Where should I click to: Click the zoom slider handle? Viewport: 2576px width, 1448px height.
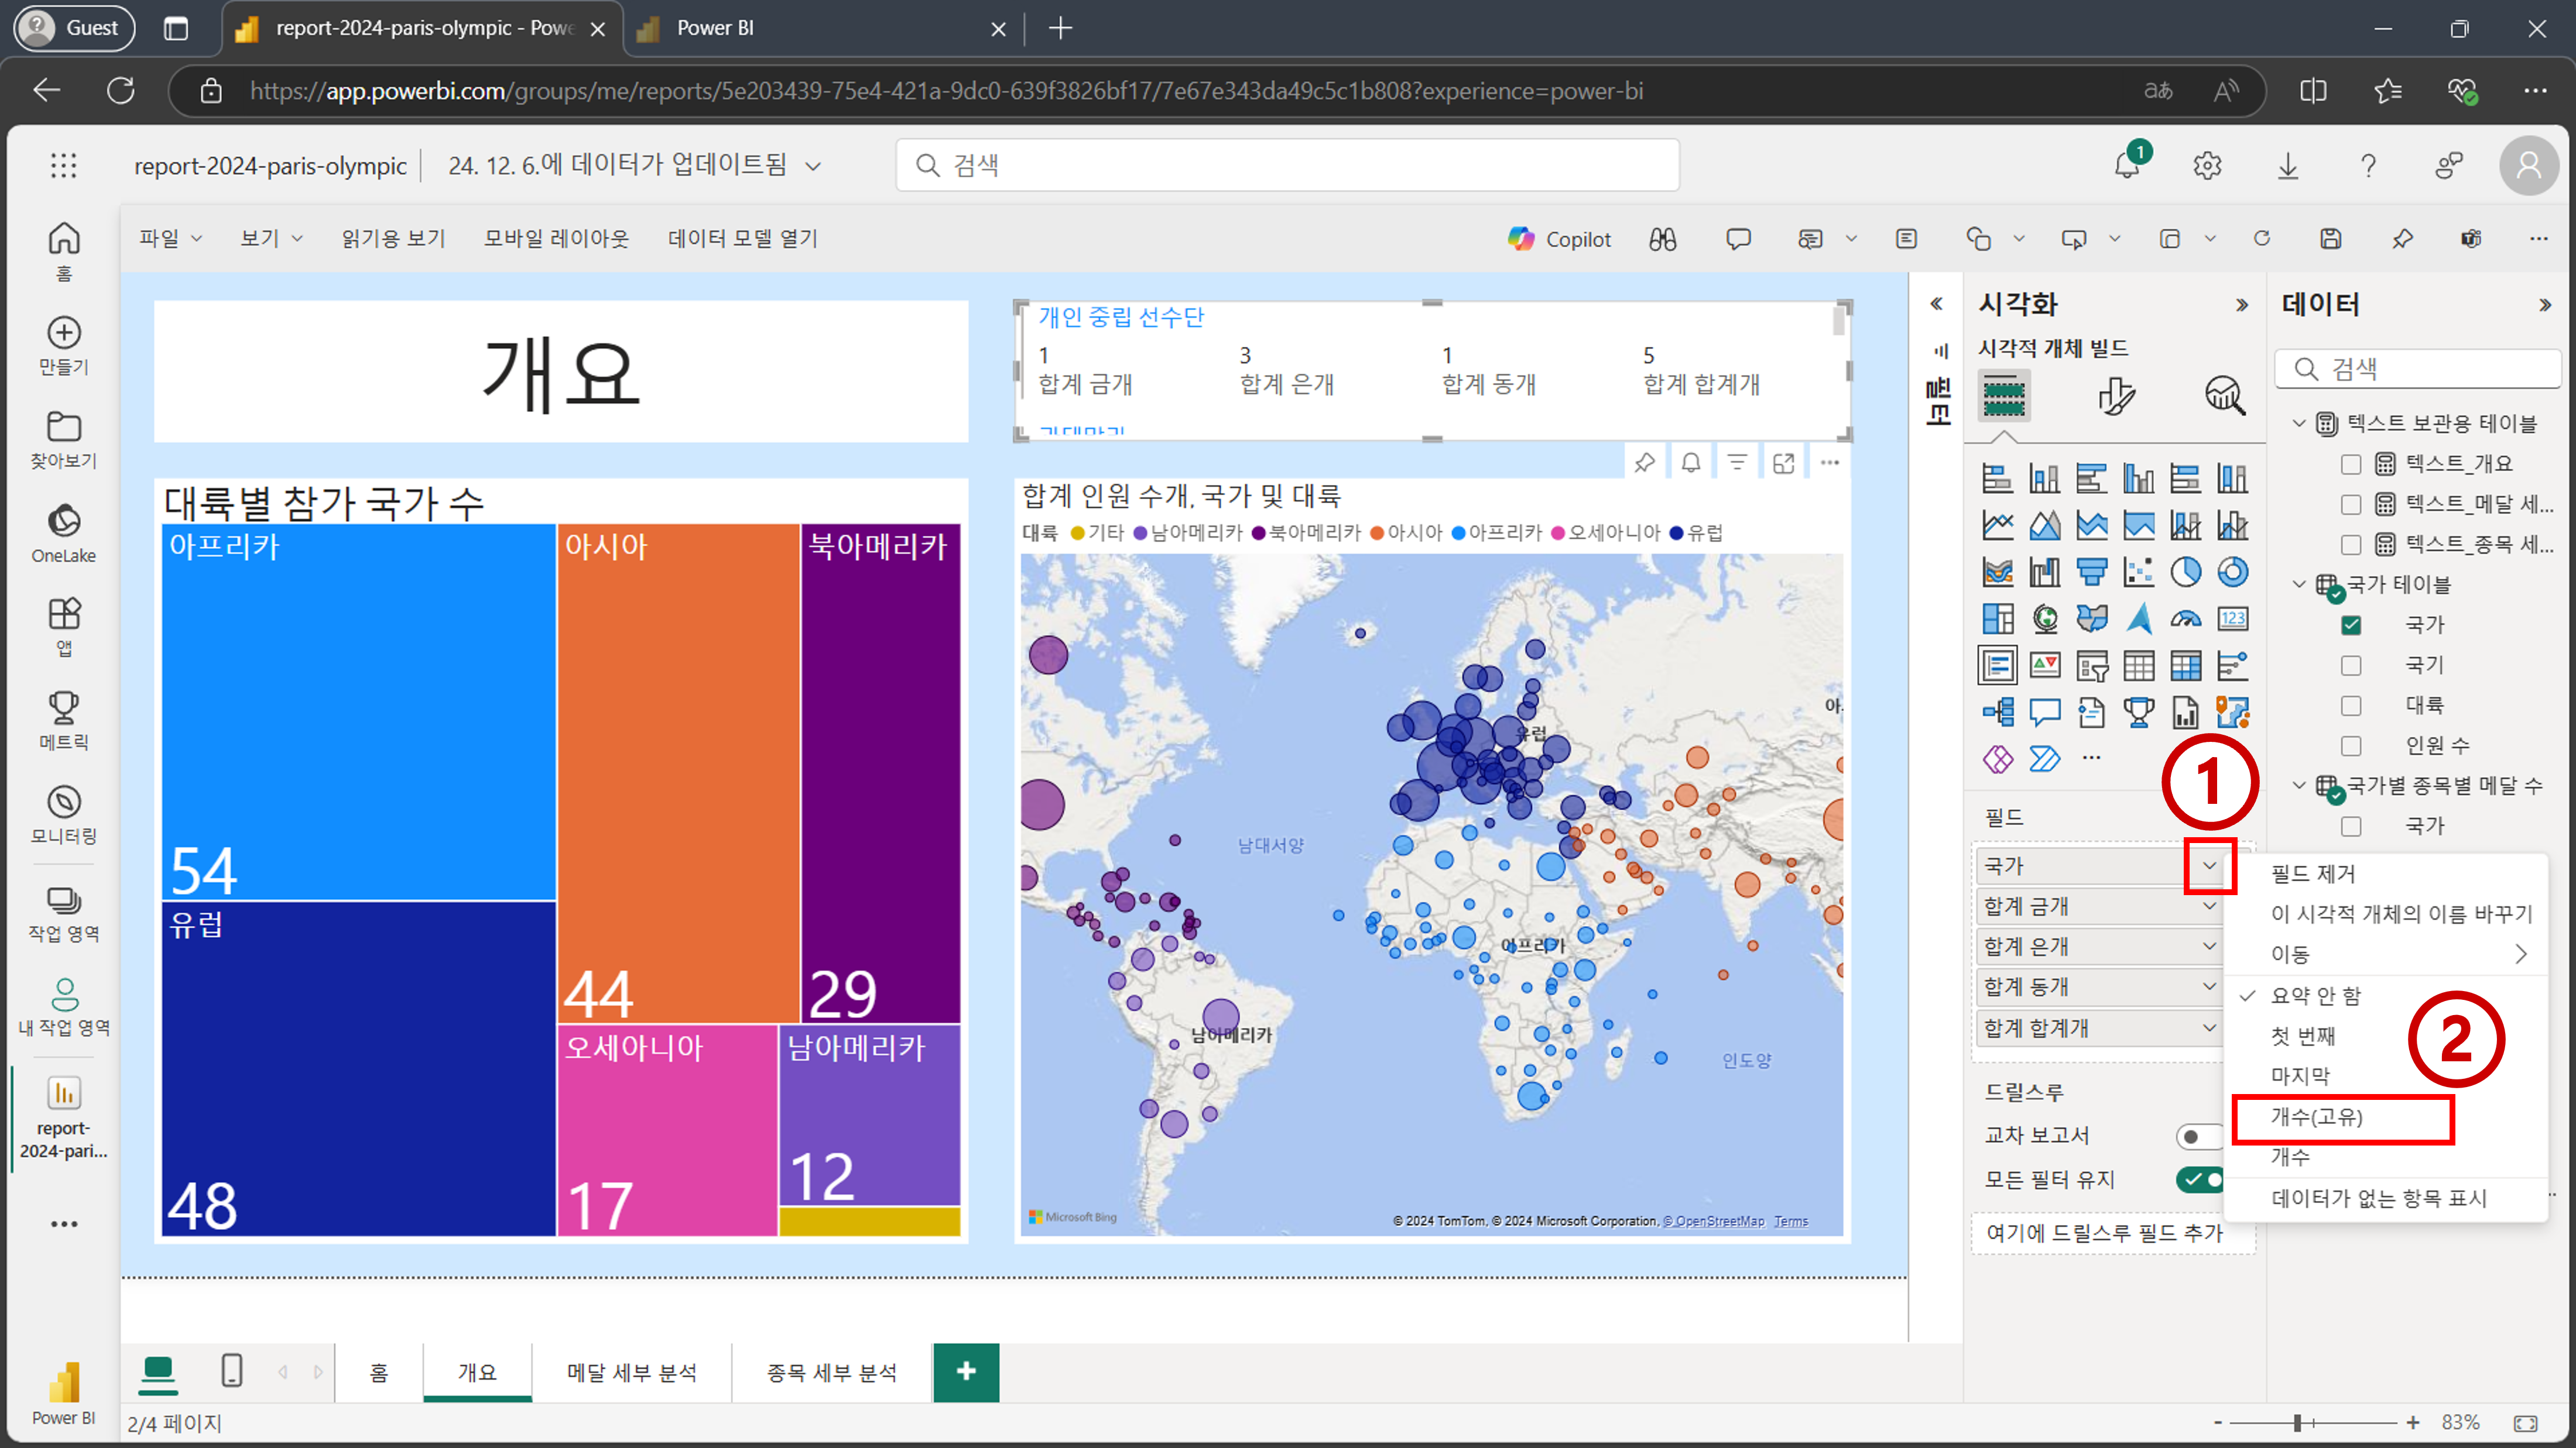pos(2297,1422)
